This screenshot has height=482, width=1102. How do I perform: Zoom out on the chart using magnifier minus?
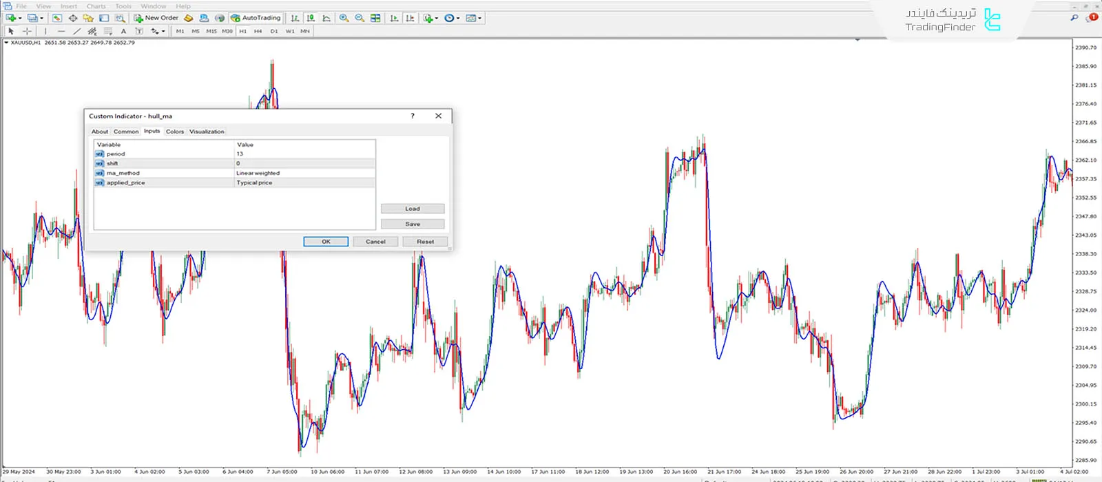[x=360, y=18]
